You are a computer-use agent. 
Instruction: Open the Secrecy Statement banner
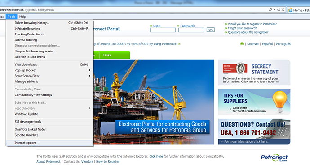click(x=254, y=73)
